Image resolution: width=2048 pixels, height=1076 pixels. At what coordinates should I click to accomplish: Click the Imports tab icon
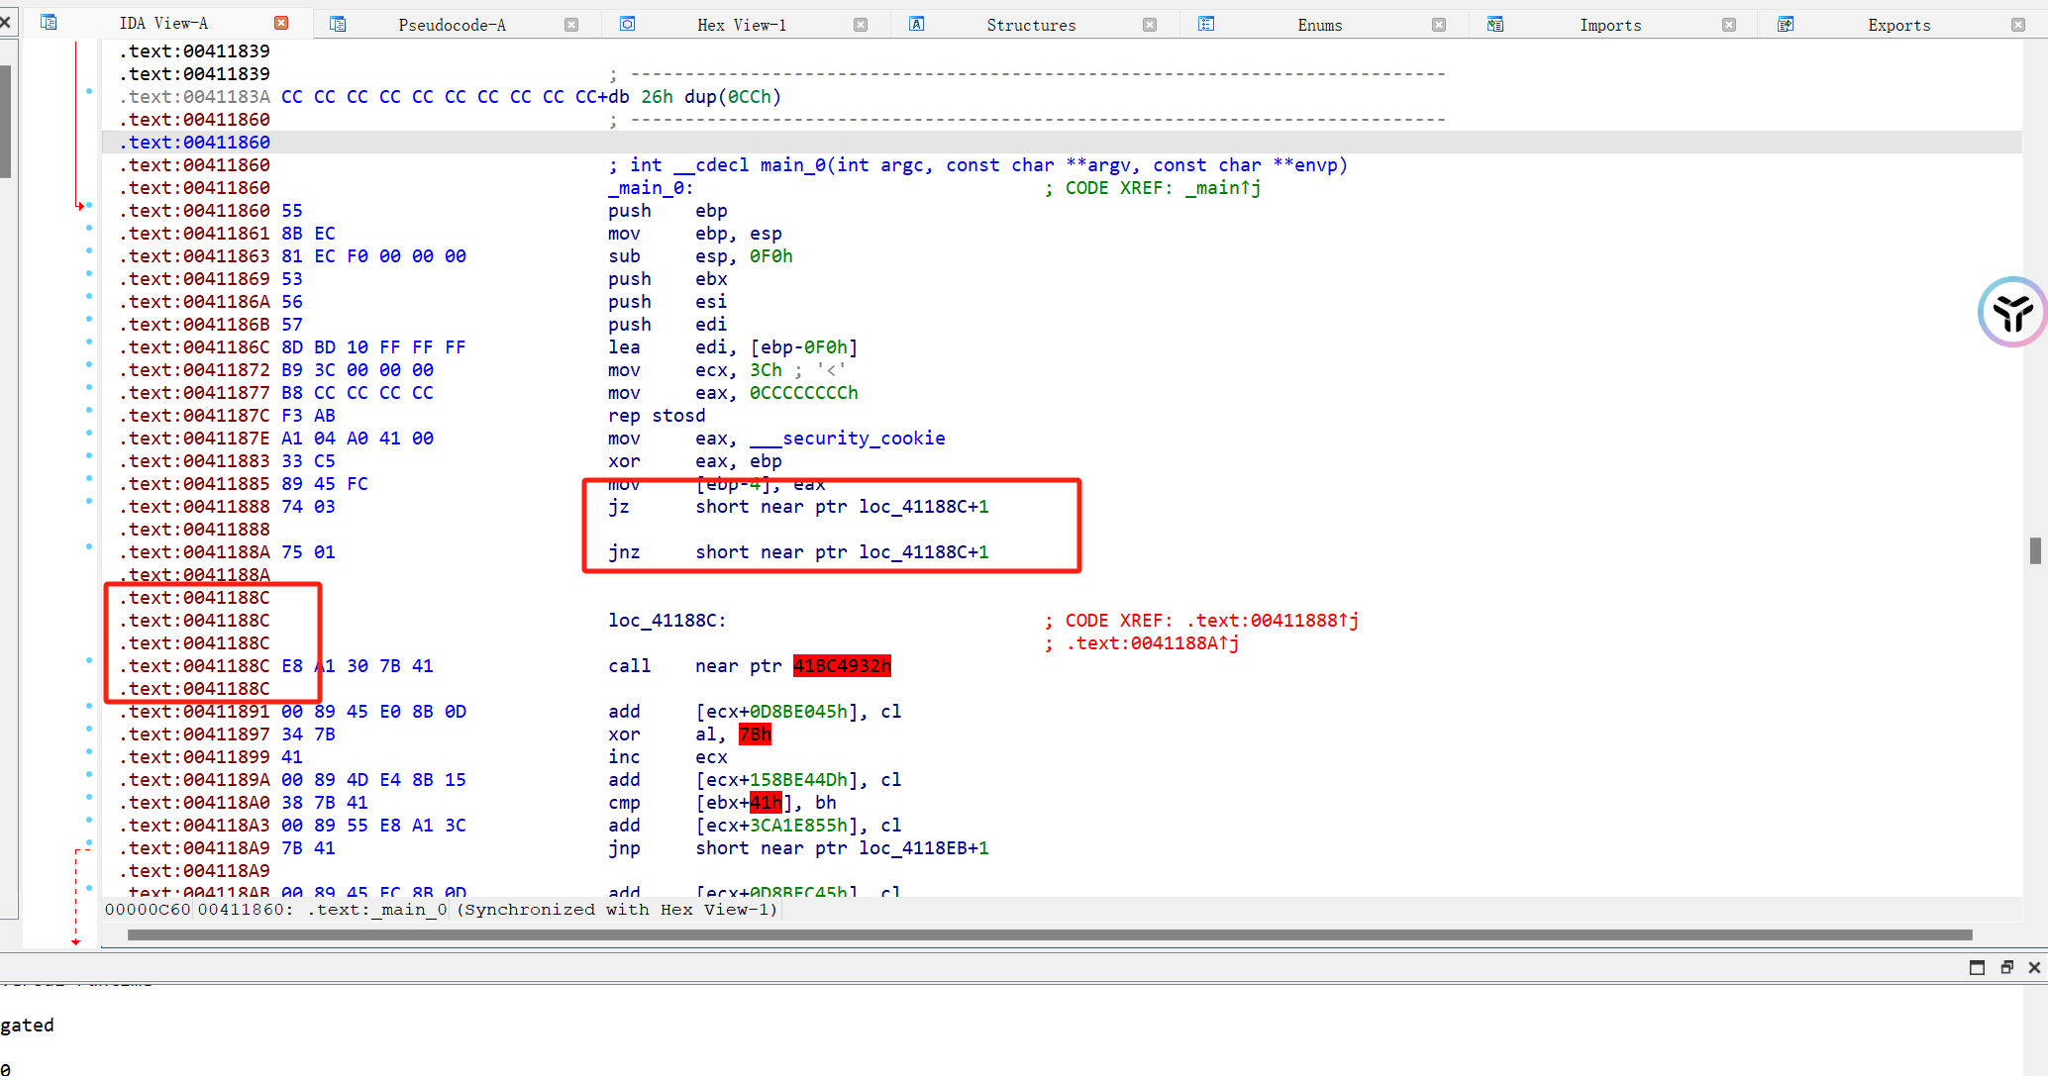1494,24
